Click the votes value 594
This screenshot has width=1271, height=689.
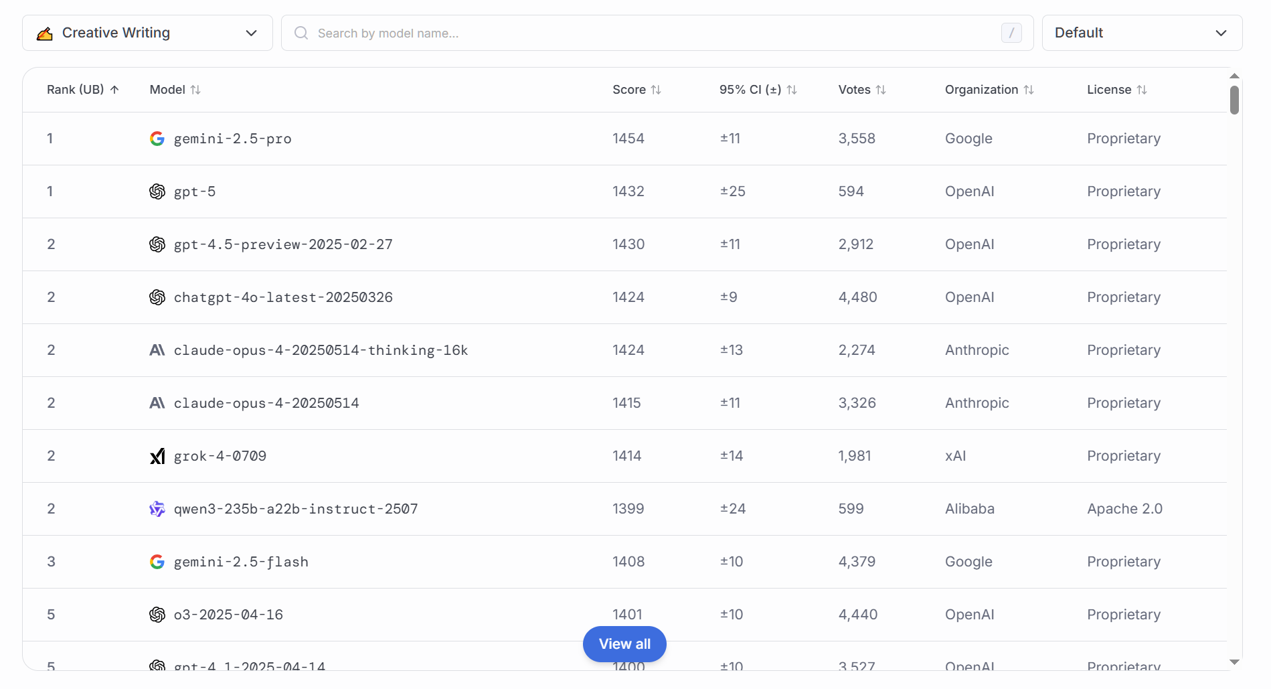click(x=851, y=192)
